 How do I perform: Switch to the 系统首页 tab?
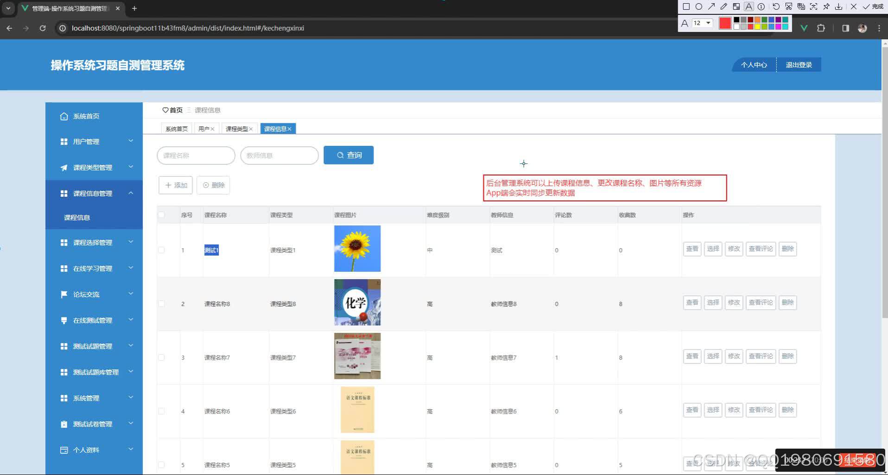(x=177, y=129)
